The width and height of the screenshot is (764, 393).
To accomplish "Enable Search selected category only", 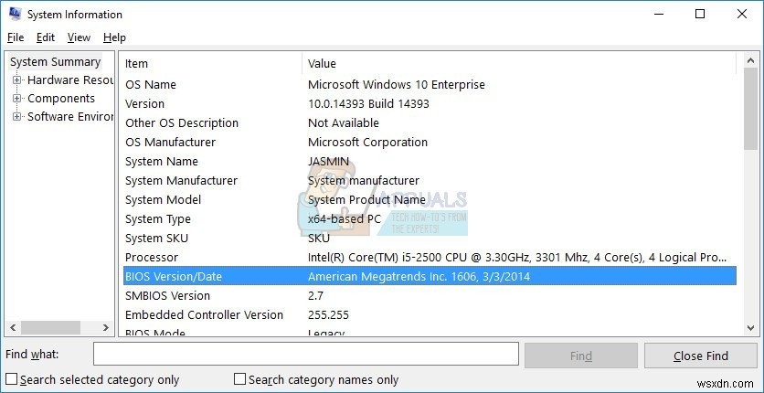I will pos(12,379).
